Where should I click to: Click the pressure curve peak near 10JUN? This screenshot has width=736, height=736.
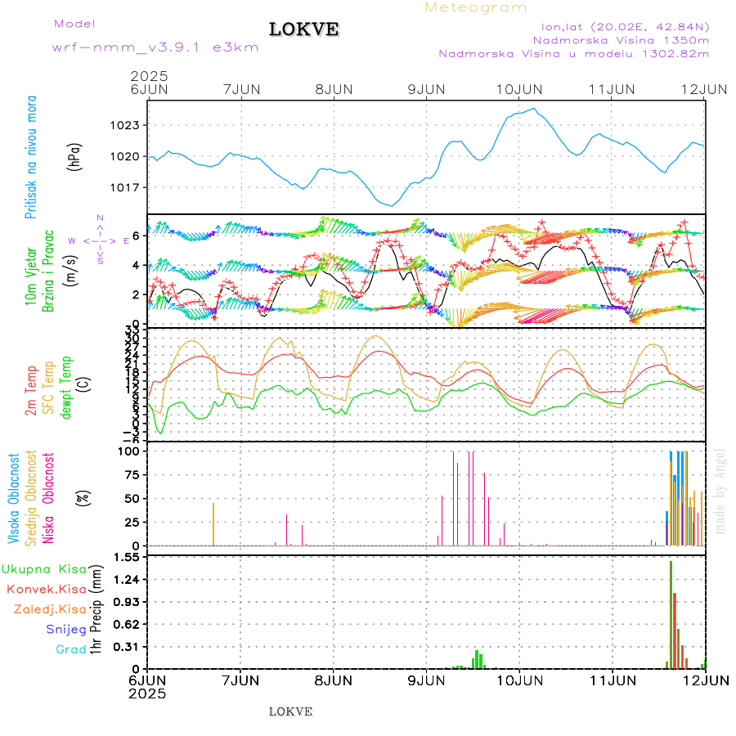click(x=535, y=109)
